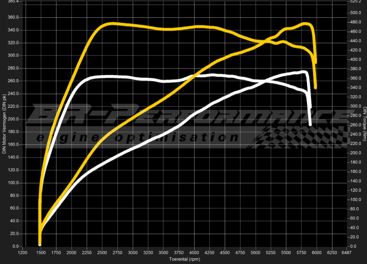The image size is (367, 264).
Task: Click the 385.4 top left axis value
Action: [13, 2]
